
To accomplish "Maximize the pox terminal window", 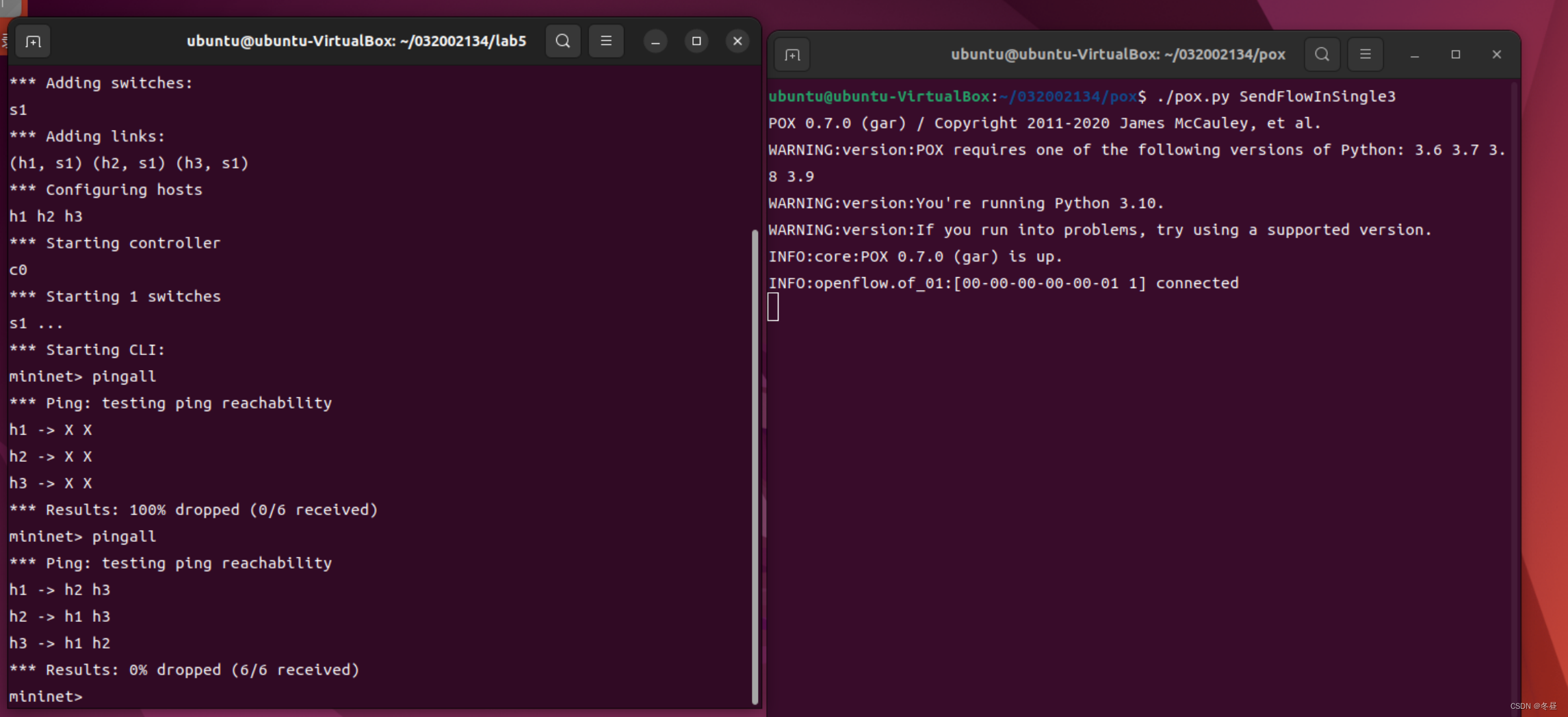I will (1456, 54).
